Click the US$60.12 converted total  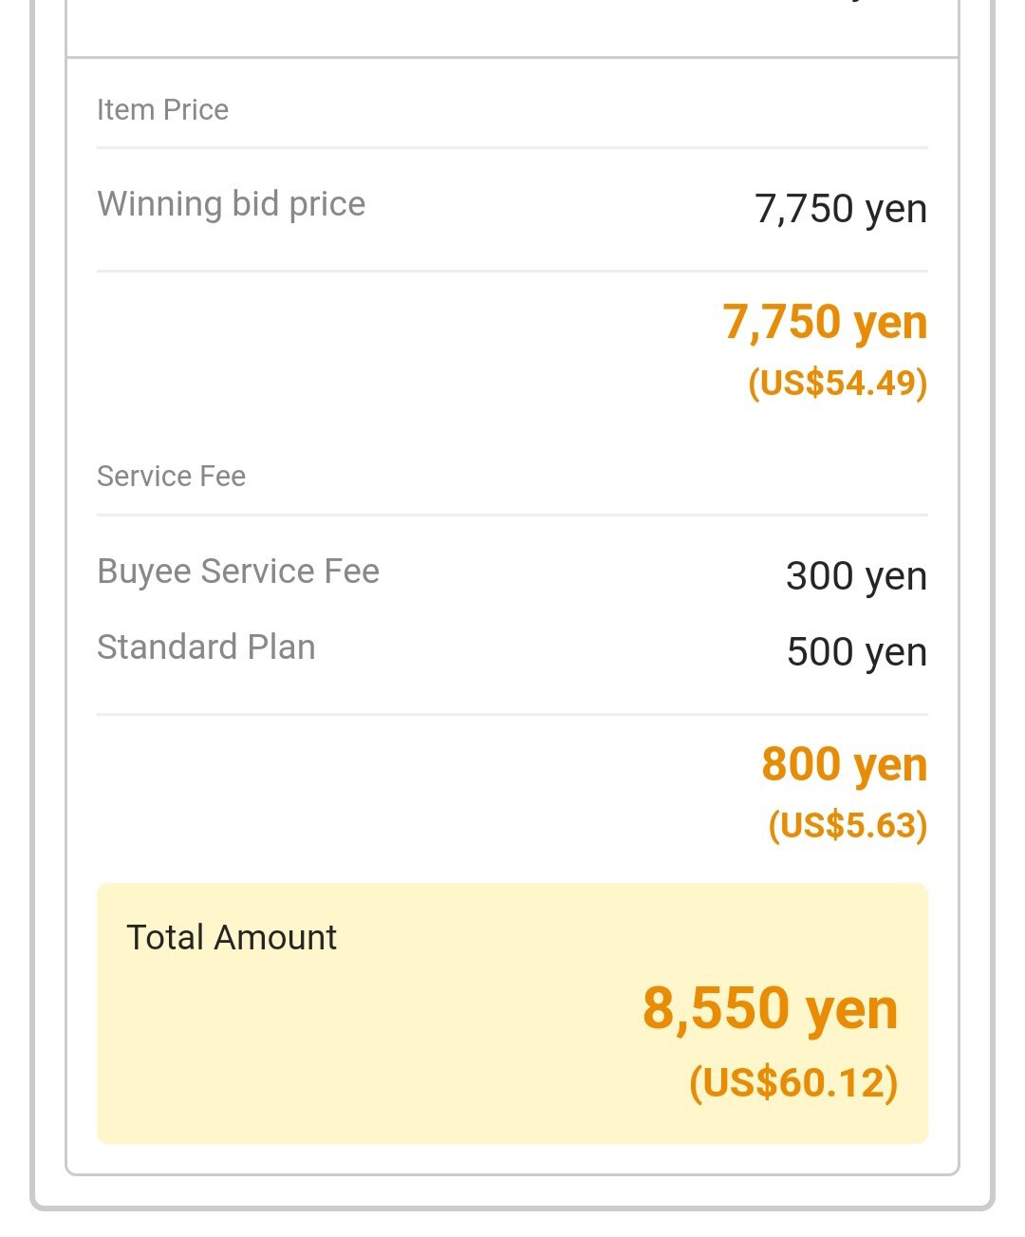coord(793,1082)
